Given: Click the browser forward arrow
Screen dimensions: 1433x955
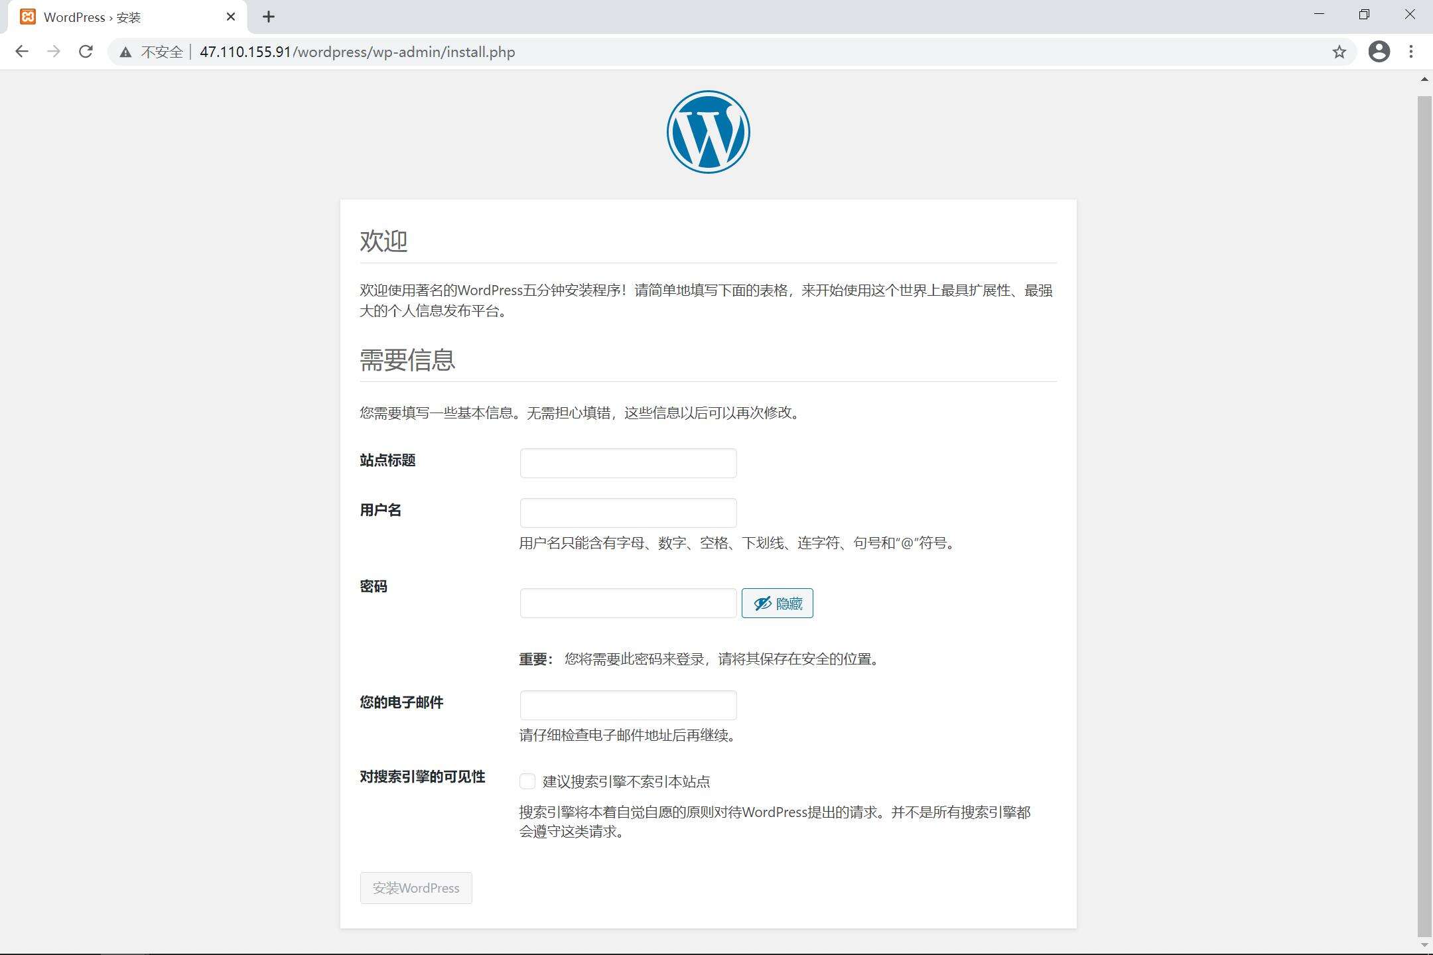Looking at the screenshot, I should pos(54,52).
